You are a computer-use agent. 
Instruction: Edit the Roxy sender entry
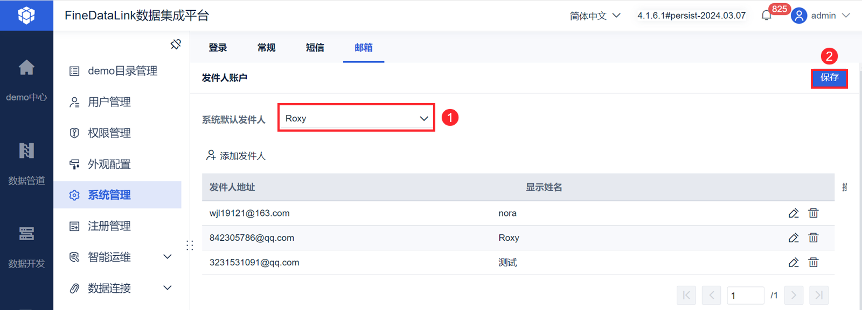[x=794, y=237]
